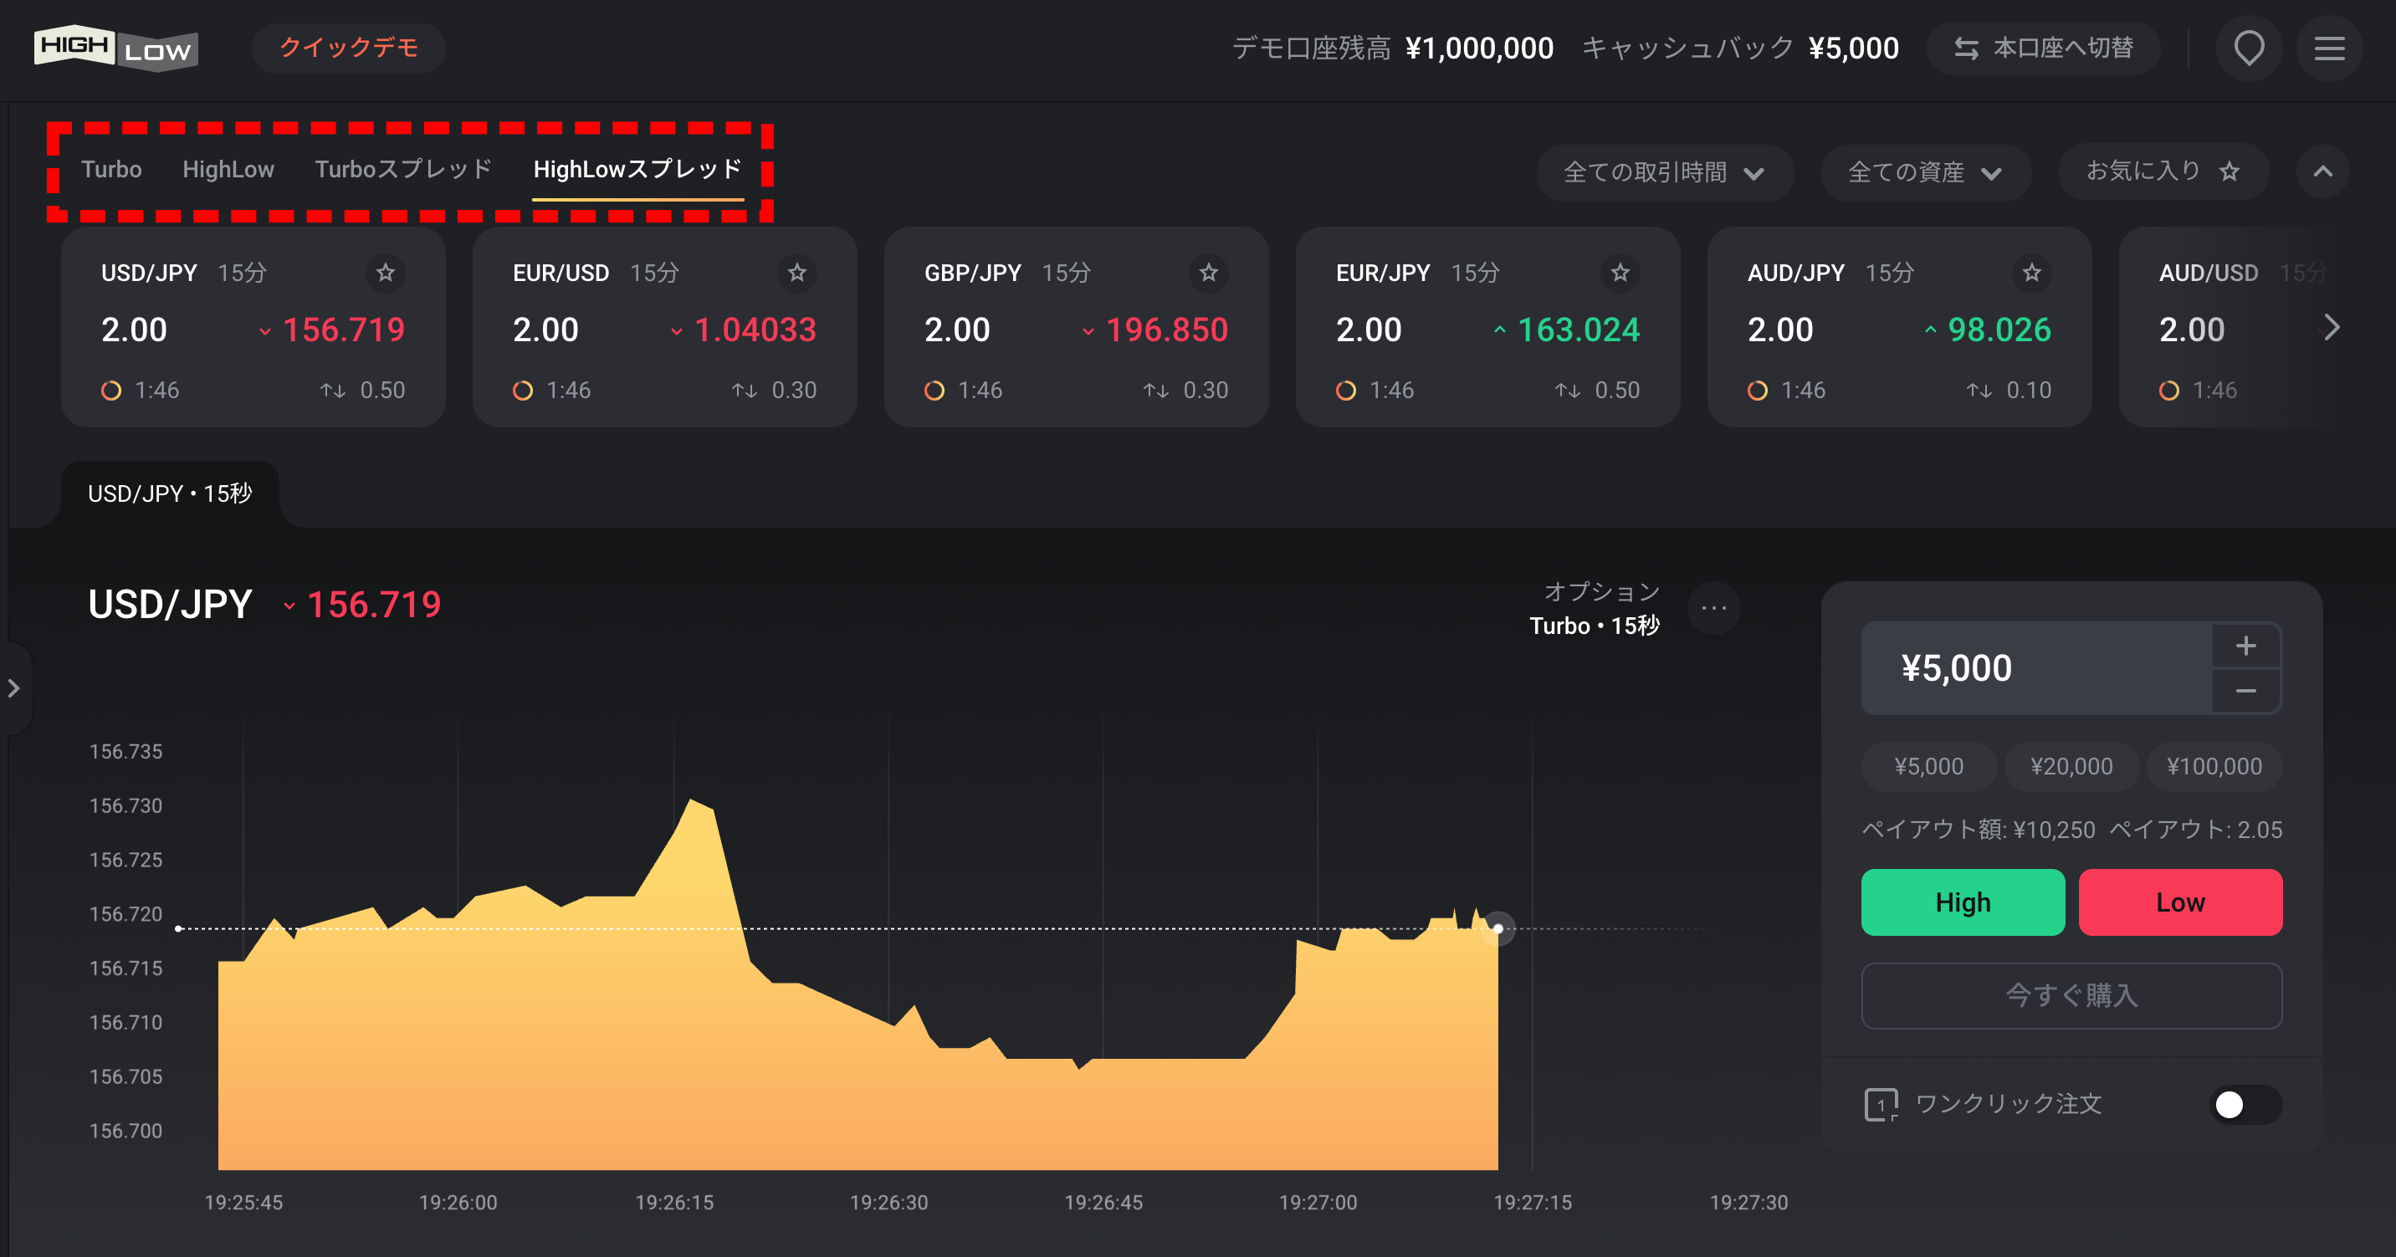Favorite the GBP/JPY card star

click(1208, 273)
